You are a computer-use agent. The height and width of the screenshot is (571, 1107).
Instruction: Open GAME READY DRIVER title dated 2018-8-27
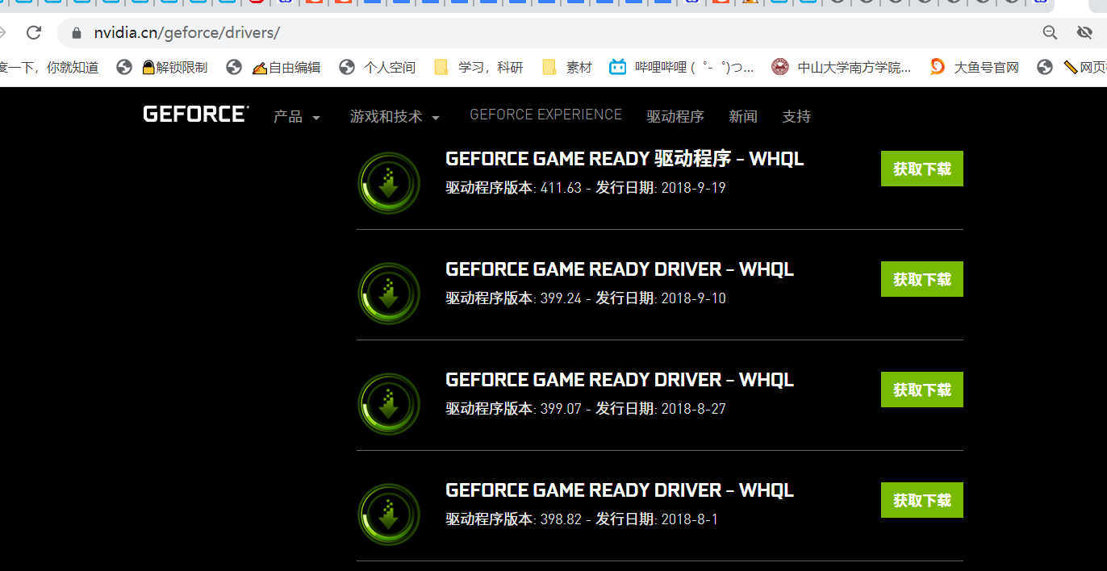click(620, 380)
